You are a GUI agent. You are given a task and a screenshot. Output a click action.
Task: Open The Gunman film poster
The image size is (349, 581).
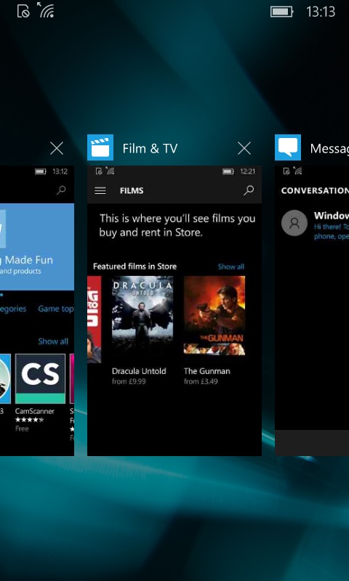click(214, 316)
